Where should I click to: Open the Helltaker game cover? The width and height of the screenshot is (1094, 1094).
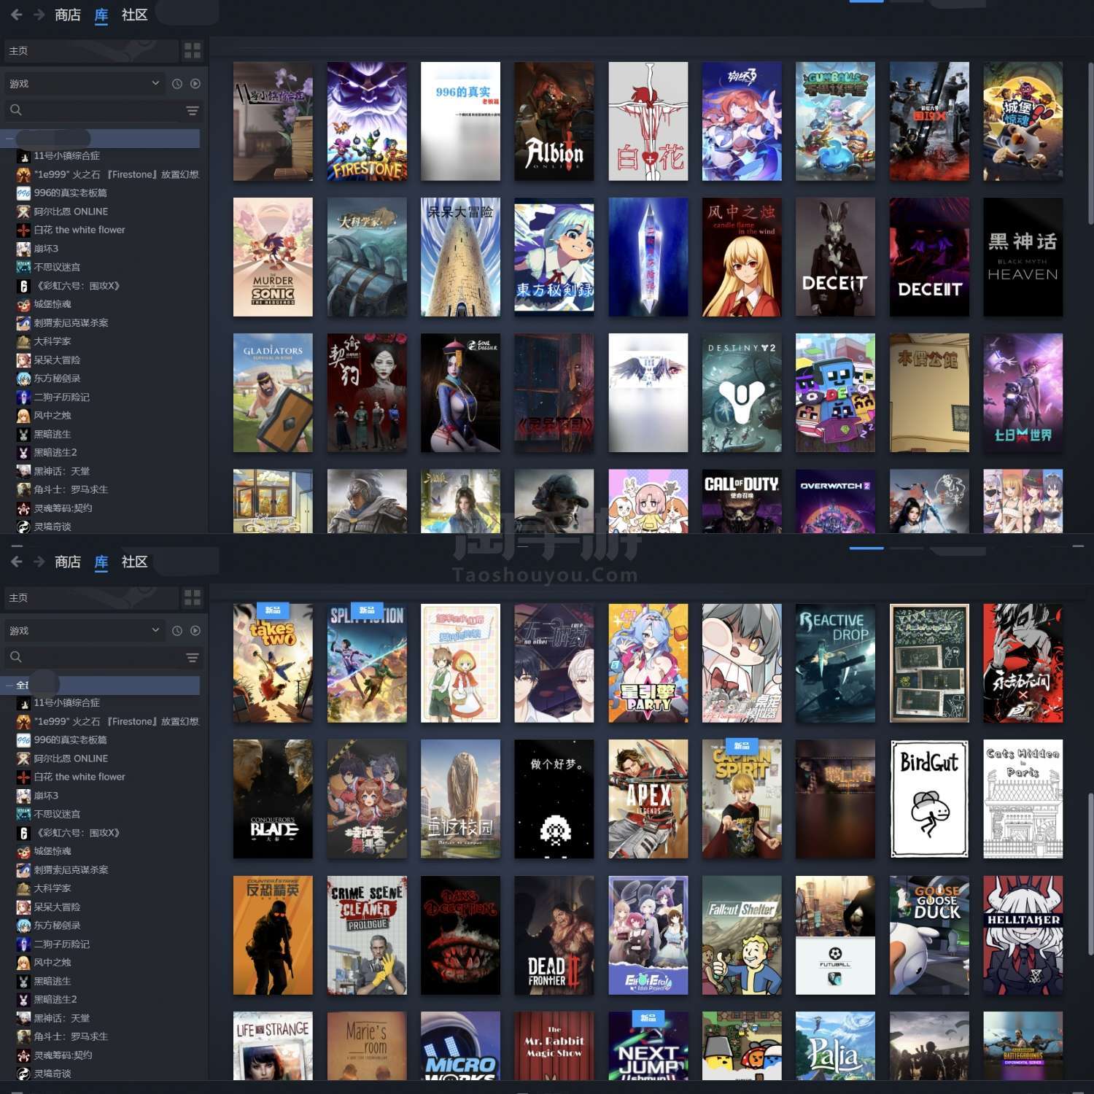coord(1023,935)
